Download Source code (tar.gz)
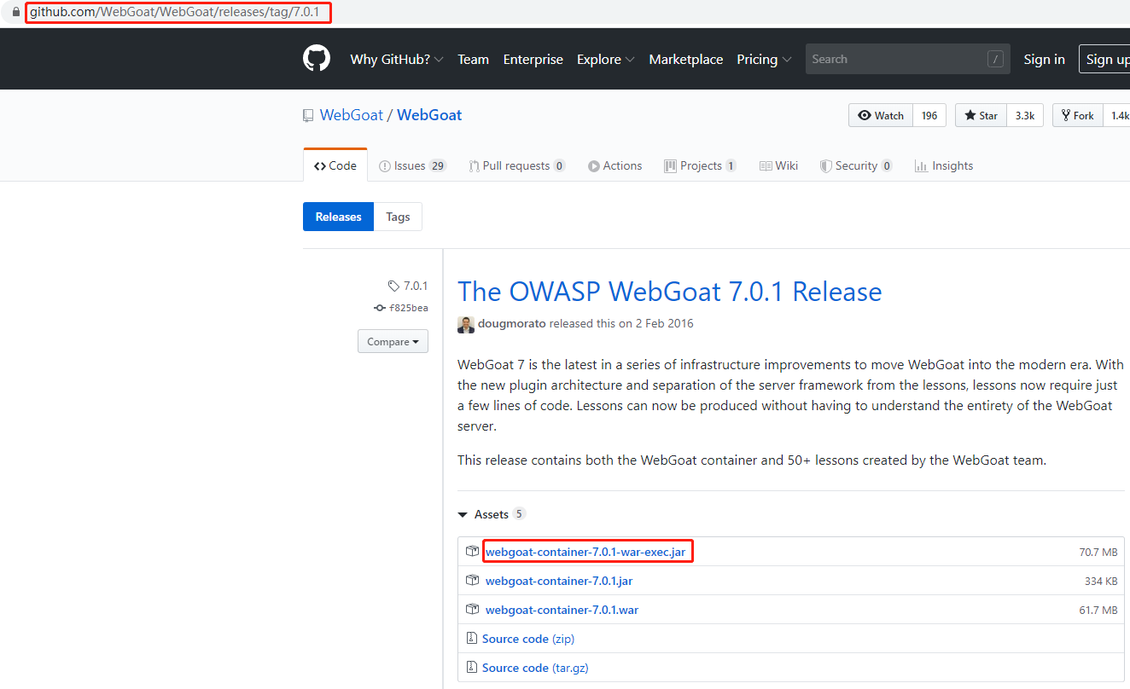Image resolution: width=1130 pixels, height=689 pixels. point(535,668)
